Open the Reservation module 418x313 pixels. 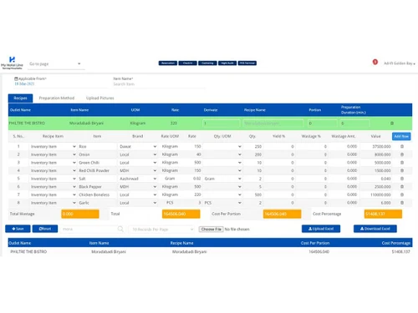(168, 63)
